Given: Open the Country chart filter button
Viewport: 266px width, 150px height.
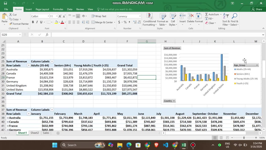Looking at the screenshot, I should click(169, 101).
